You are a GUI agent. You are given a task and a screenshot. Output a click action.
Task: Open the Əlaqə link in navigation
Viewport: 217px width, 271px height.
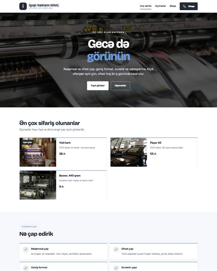pyautogui.click(x=173, y=6)
